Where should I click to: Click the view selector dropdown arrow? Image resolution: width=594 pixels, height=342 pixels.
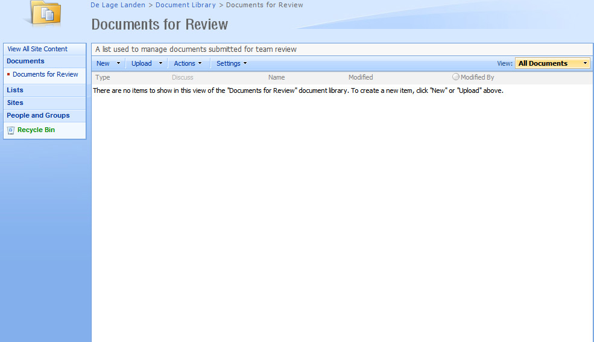click(586, 63)
